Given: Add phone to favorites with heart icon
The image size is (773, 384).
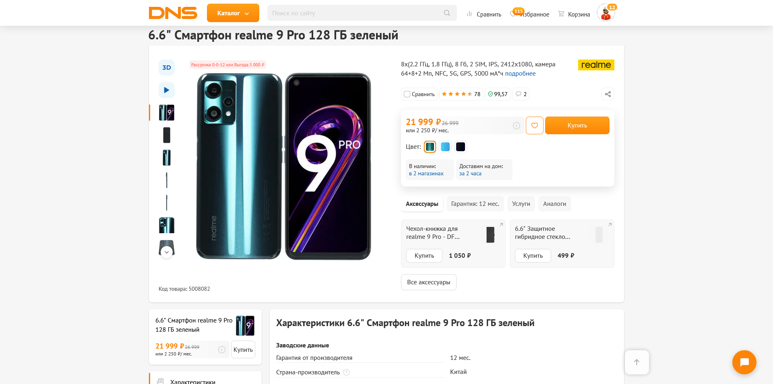Looking at the screenshot, I should (x=535, y=125).
